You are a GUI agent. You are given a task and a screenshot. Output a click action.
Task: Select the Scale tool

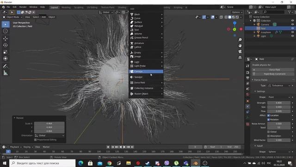coord(6,52)
